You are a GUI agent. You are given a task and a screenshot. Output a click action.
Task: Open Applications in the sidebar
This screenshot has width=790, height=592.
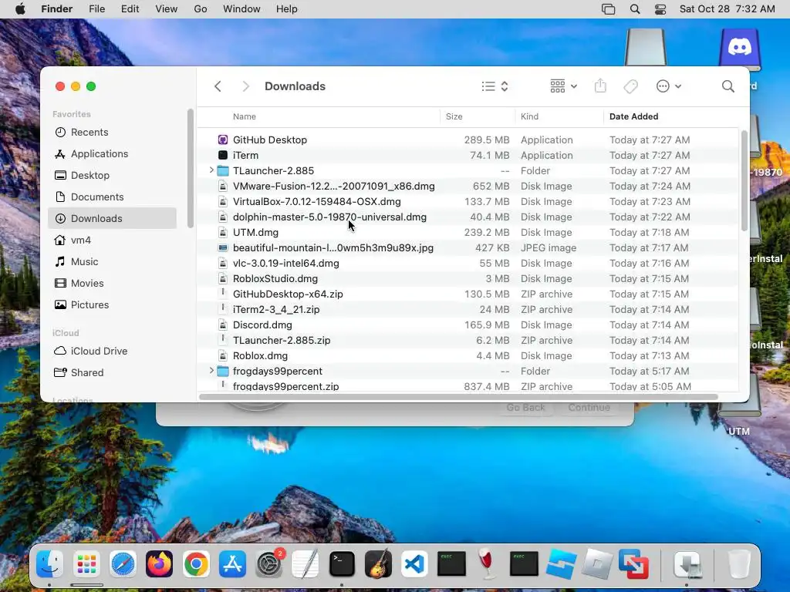click(x=112, y=153)
